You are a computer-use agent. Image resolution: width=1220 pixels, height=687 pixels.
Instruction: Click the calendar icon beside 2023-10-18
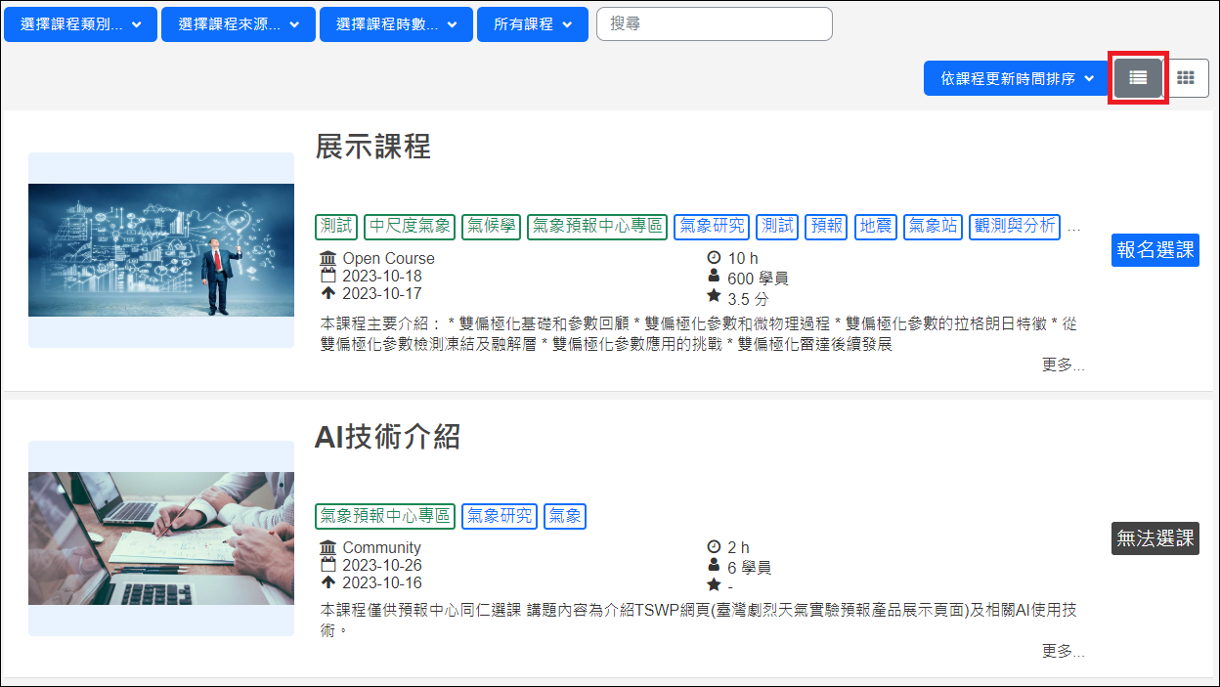point(327,277)
